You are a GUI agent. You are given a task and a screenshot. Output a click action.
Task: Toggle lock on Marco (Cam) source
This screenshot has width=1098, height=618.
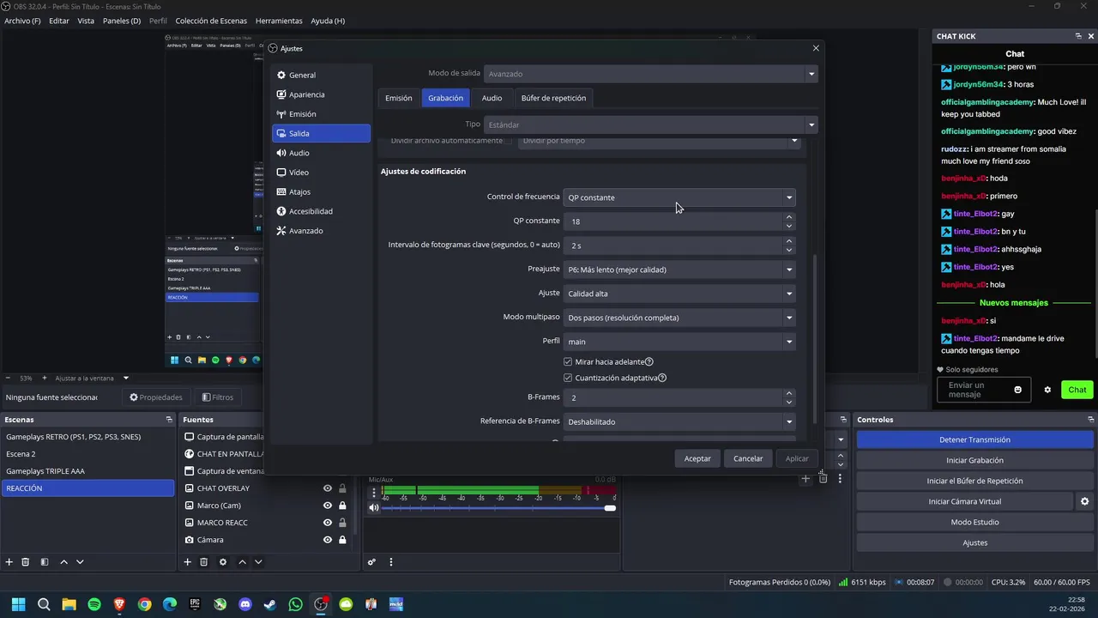(x=342, y=506)
